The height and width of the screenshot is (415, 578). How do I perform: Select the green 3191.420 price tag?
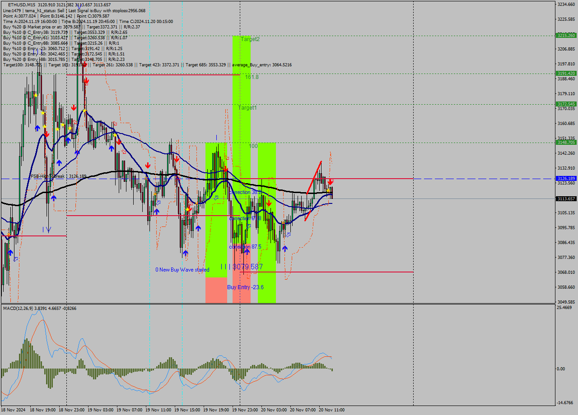coord(566,73)
